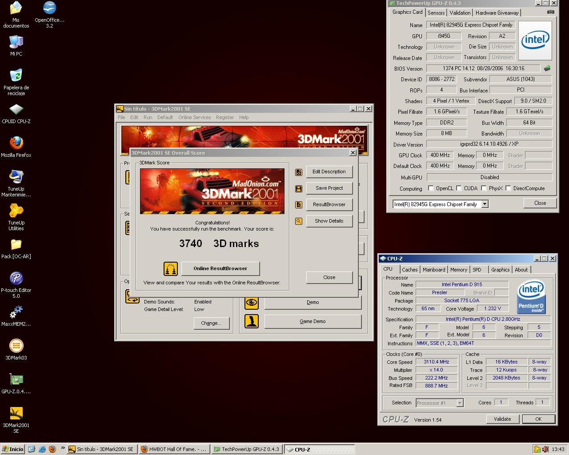Expand hidden quick launch items chevron
569x455 pixels.
pos(63,448)
